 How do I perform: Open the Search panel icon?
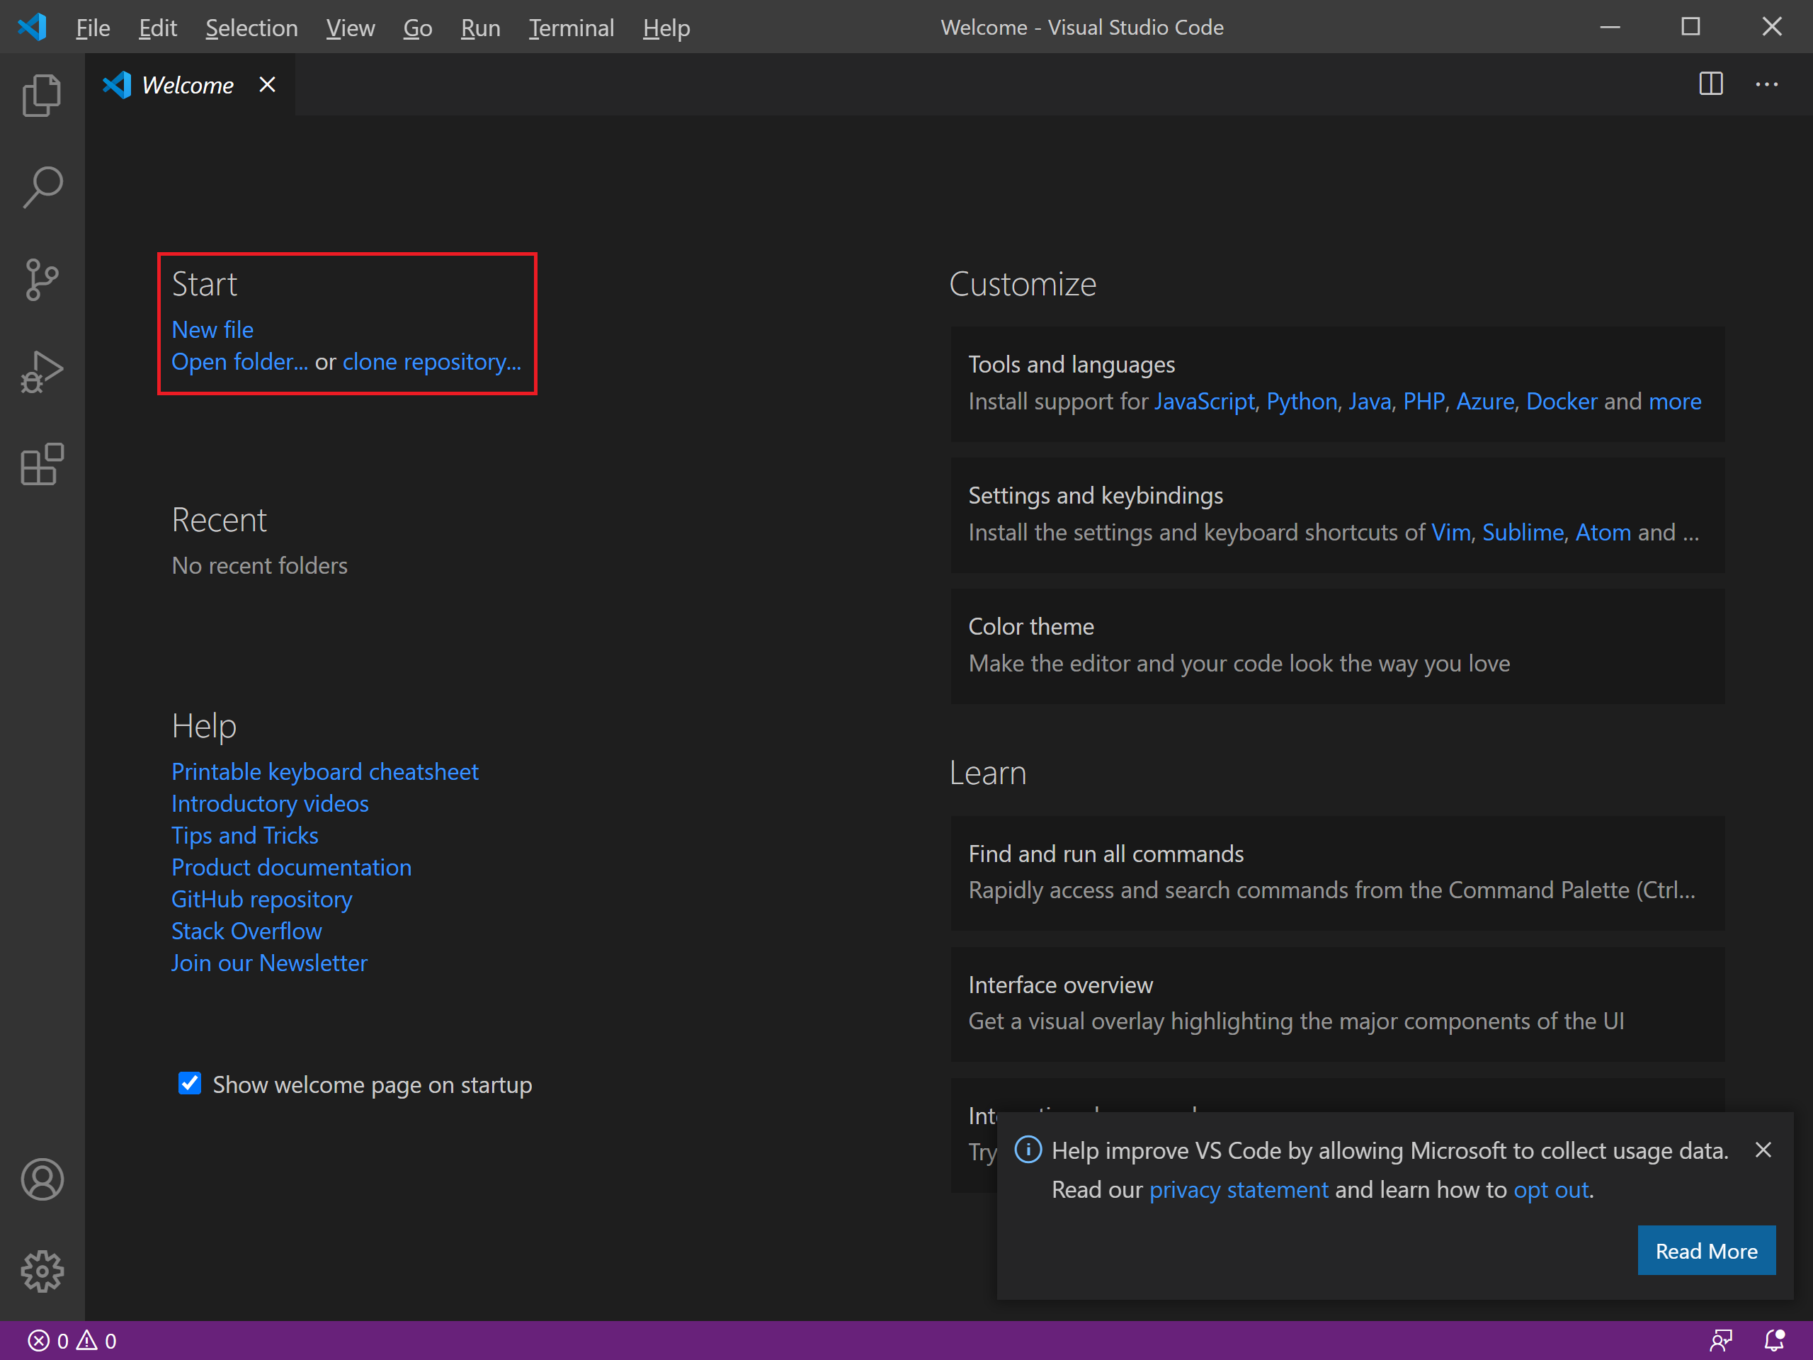coord(41,183)
